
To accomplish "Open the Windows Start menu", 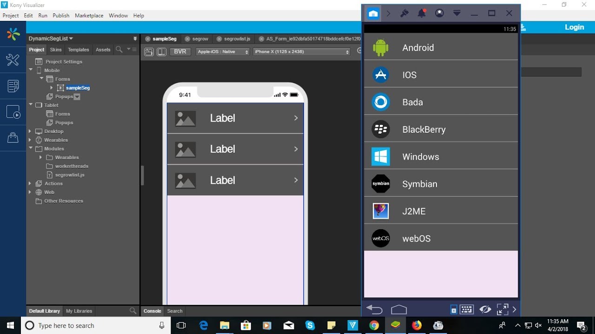I will 10,325.
